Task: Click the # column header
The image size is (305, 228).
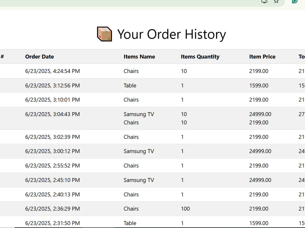Action: coord(2,57)
